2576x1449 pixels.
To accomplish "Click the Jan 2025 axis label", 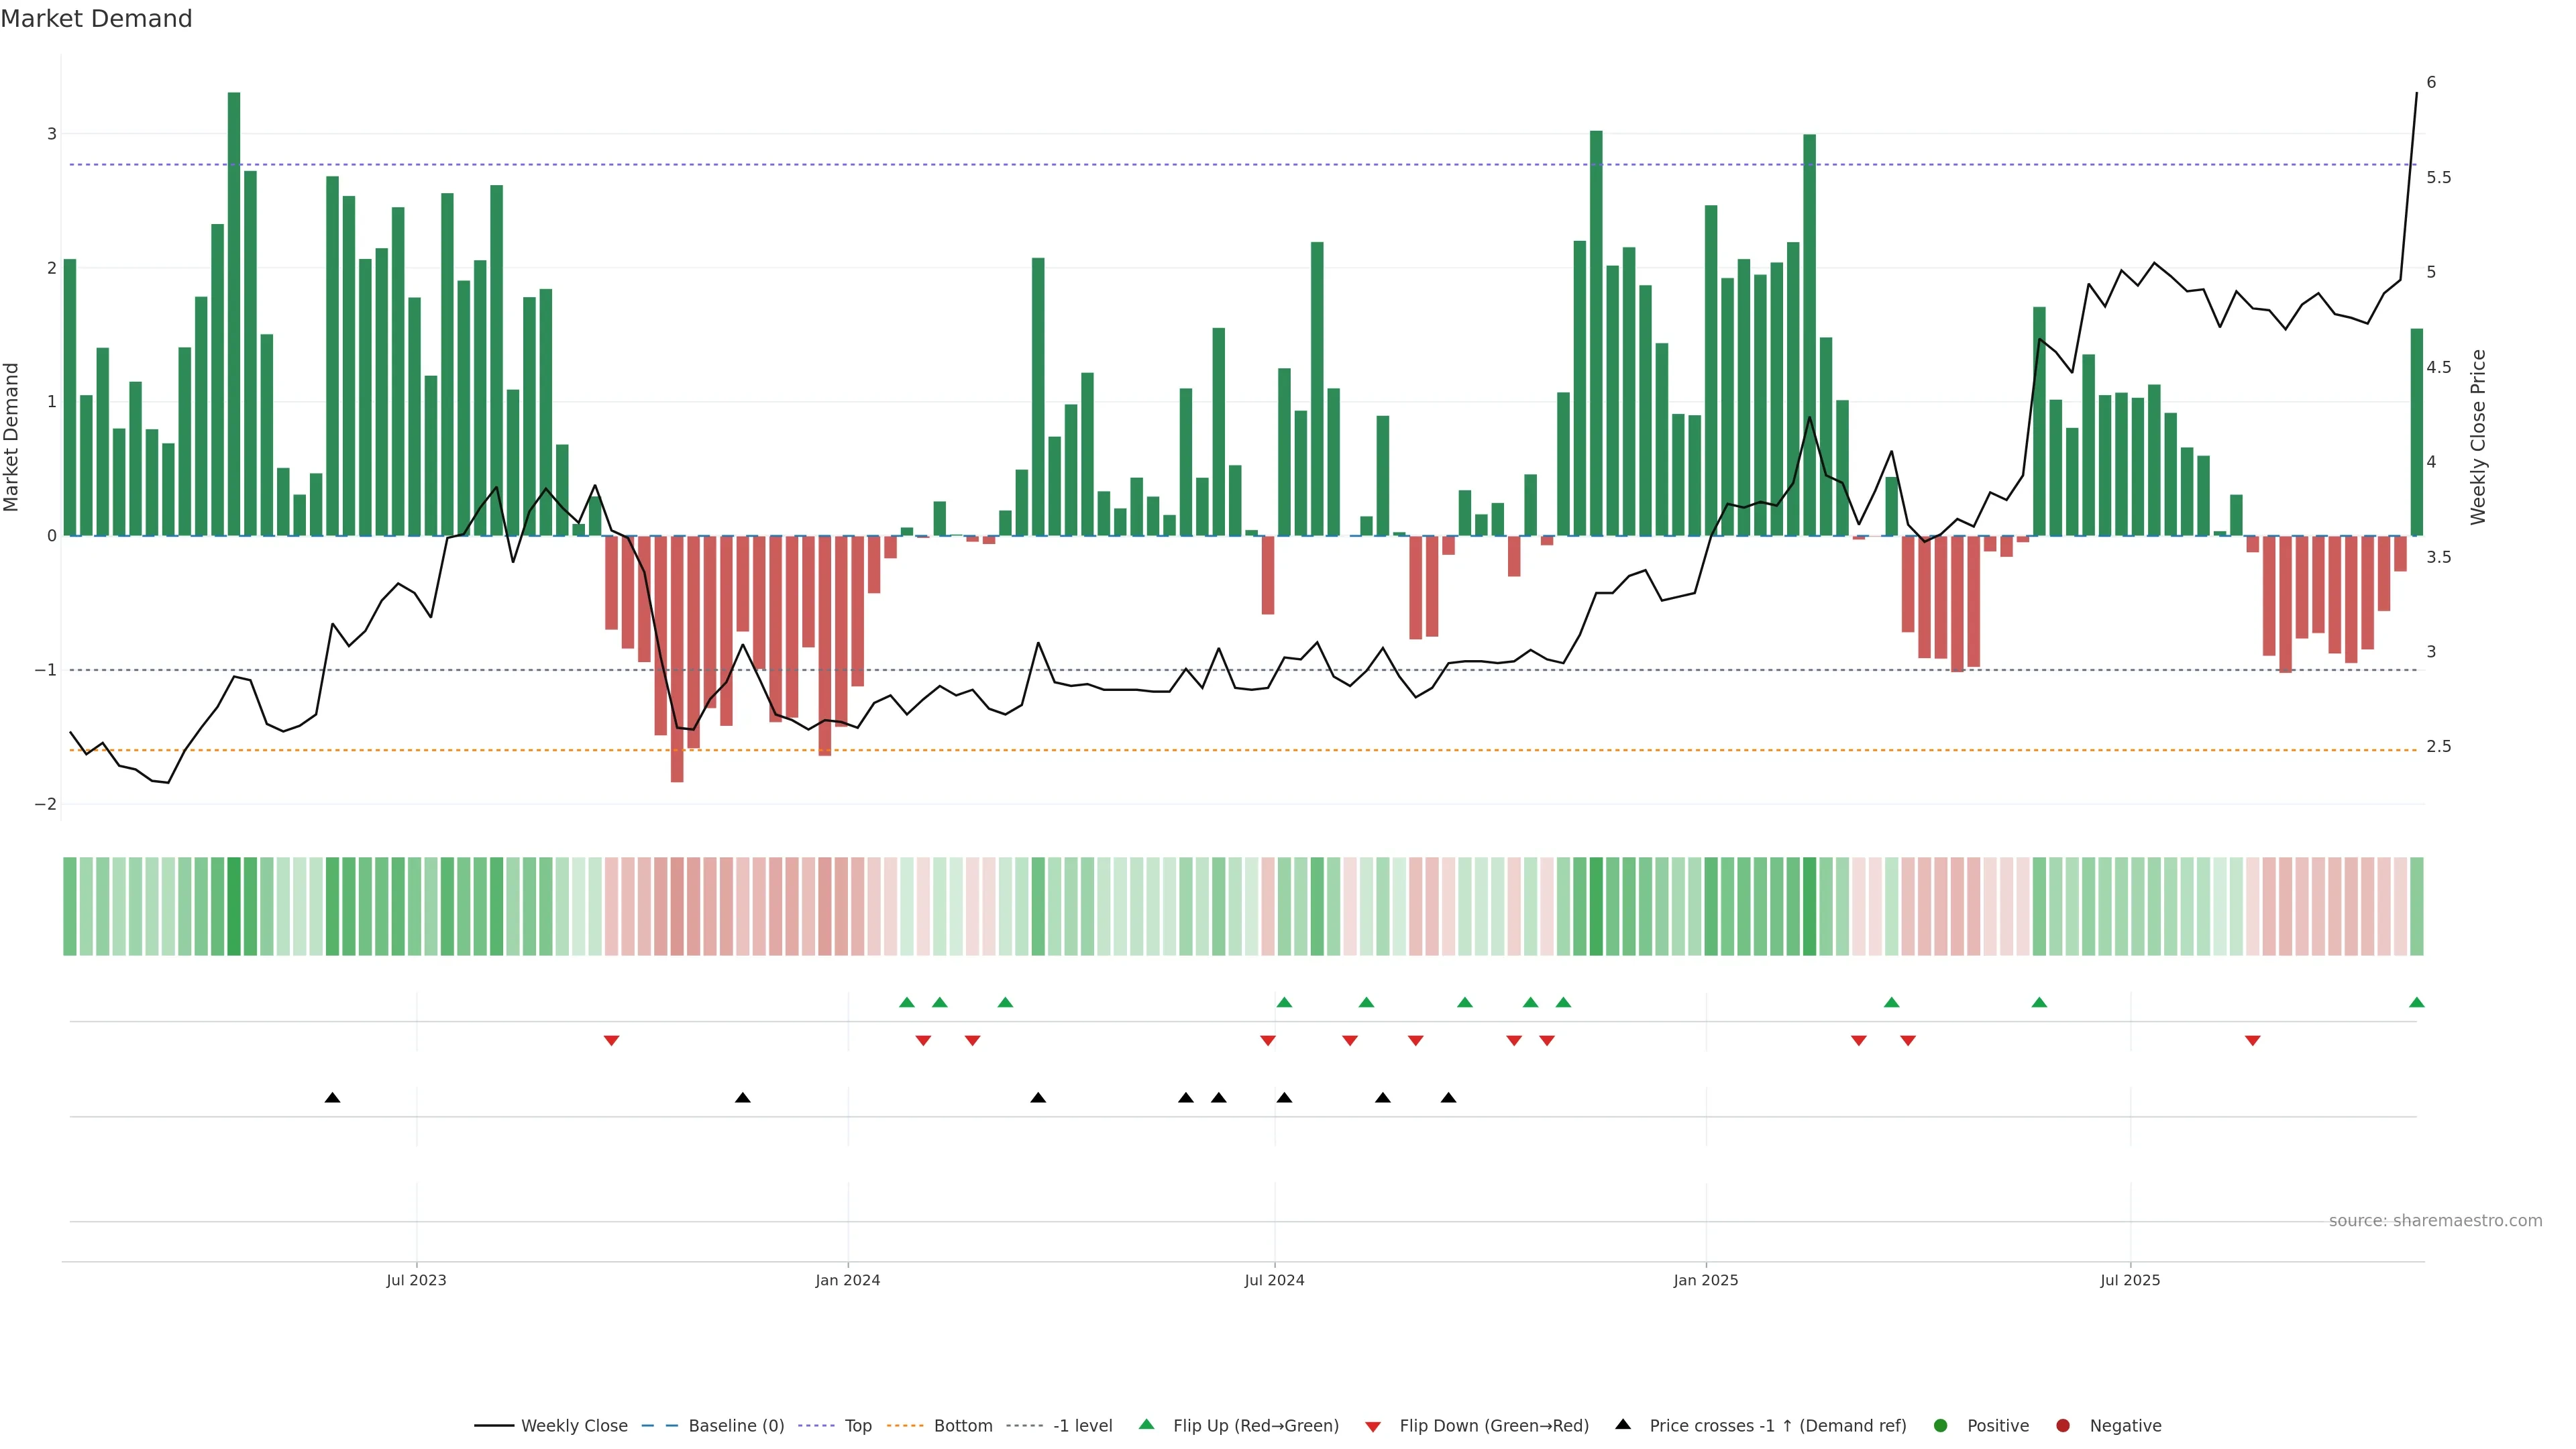I will point(1706,1281).
